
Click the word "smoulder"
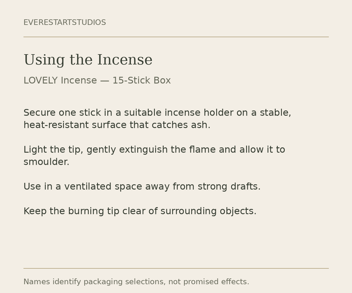pos(45,162)
